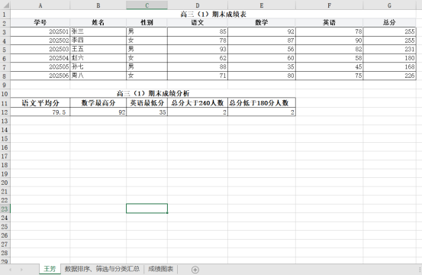
Task: Click 孙七's 总分 value 168
Action: [389, 66]
